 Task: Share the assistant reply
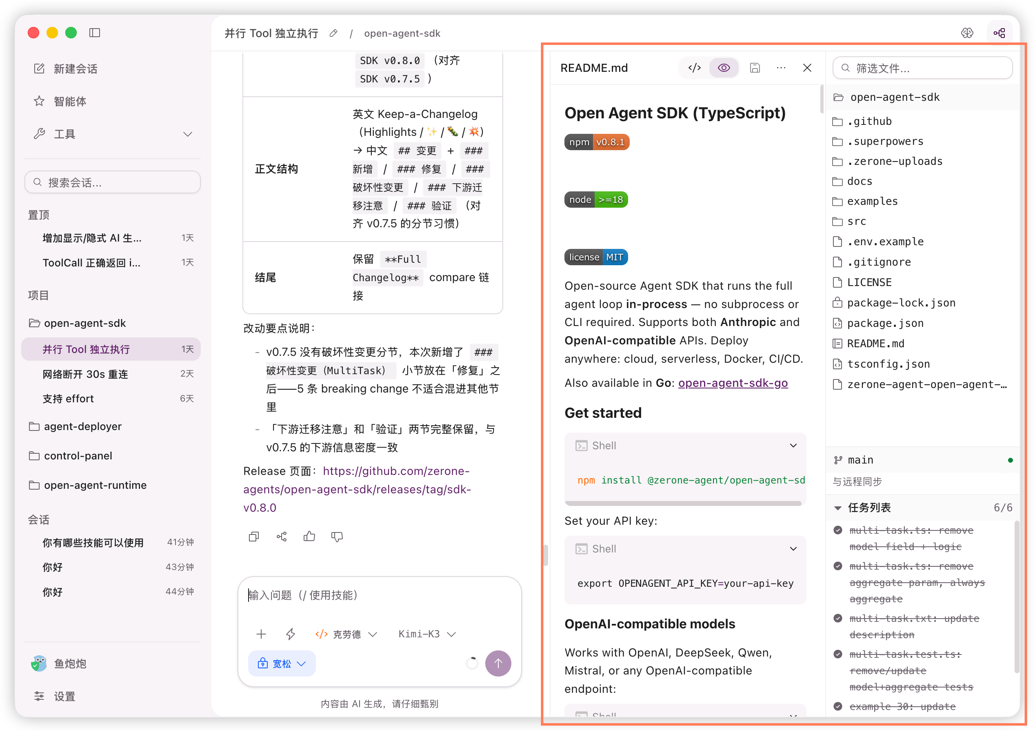click(282, 537)
